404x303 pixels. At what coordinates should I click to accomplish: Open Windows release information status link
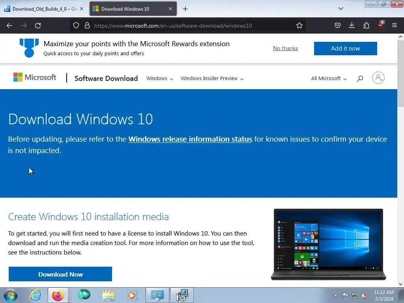click(190, 139)
